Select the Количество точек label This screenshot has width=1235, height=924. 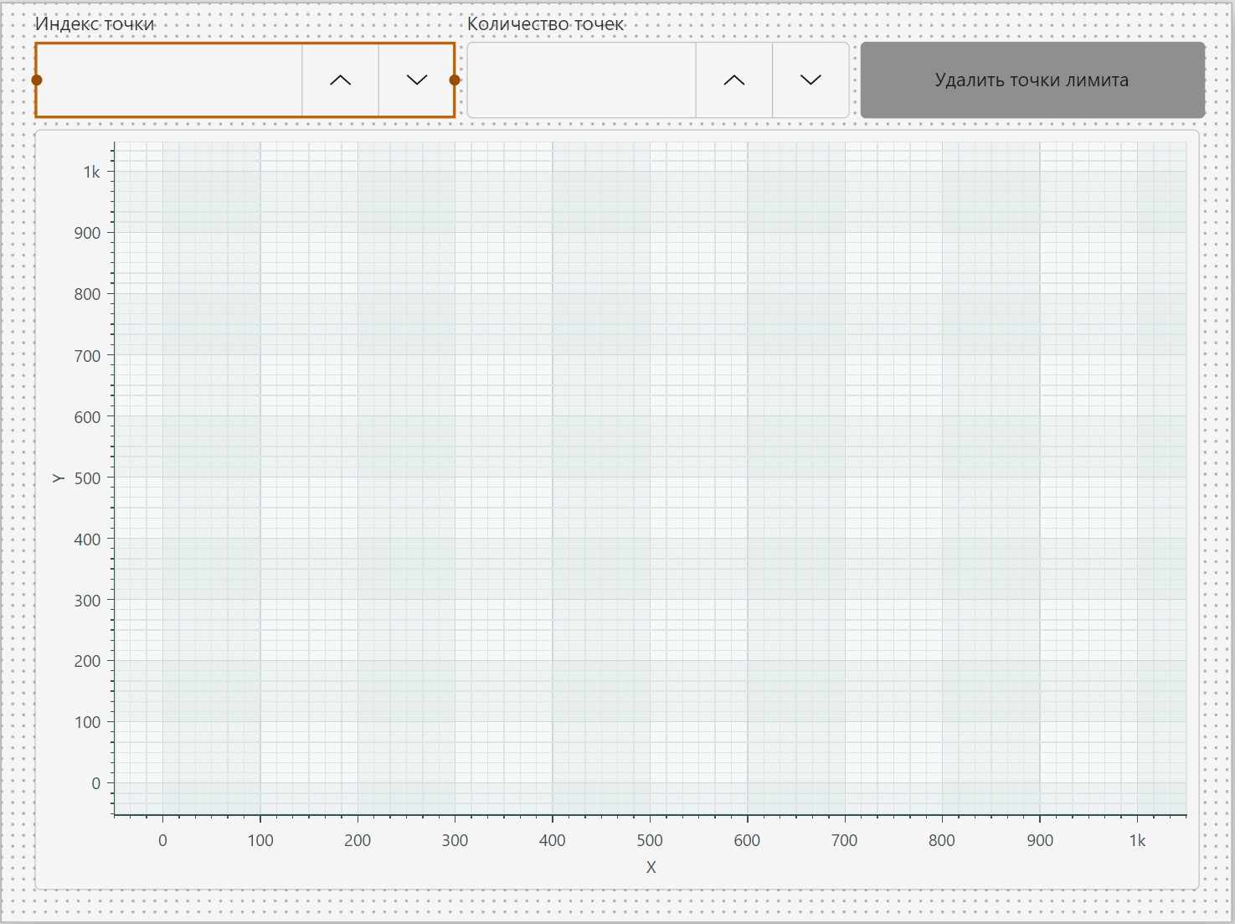coord(545,23)
